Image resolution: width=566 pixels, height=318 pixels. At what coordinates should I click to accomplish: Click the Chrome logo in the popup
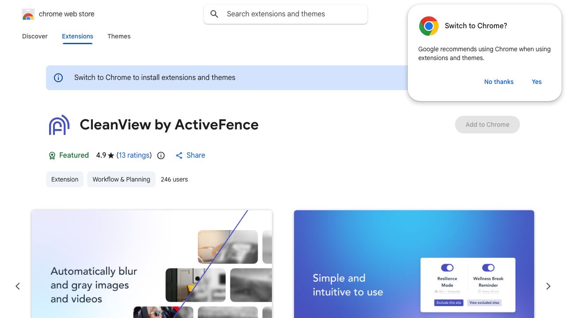(x=429, y=26)
